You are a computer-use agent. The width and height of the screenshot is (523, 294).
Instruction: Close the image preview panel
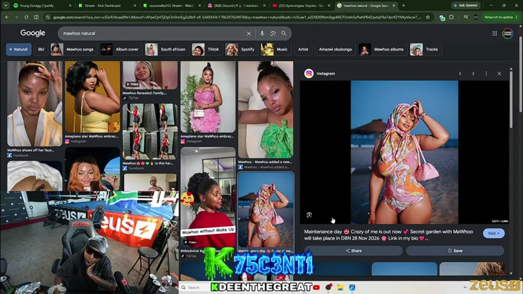[499, 73]
